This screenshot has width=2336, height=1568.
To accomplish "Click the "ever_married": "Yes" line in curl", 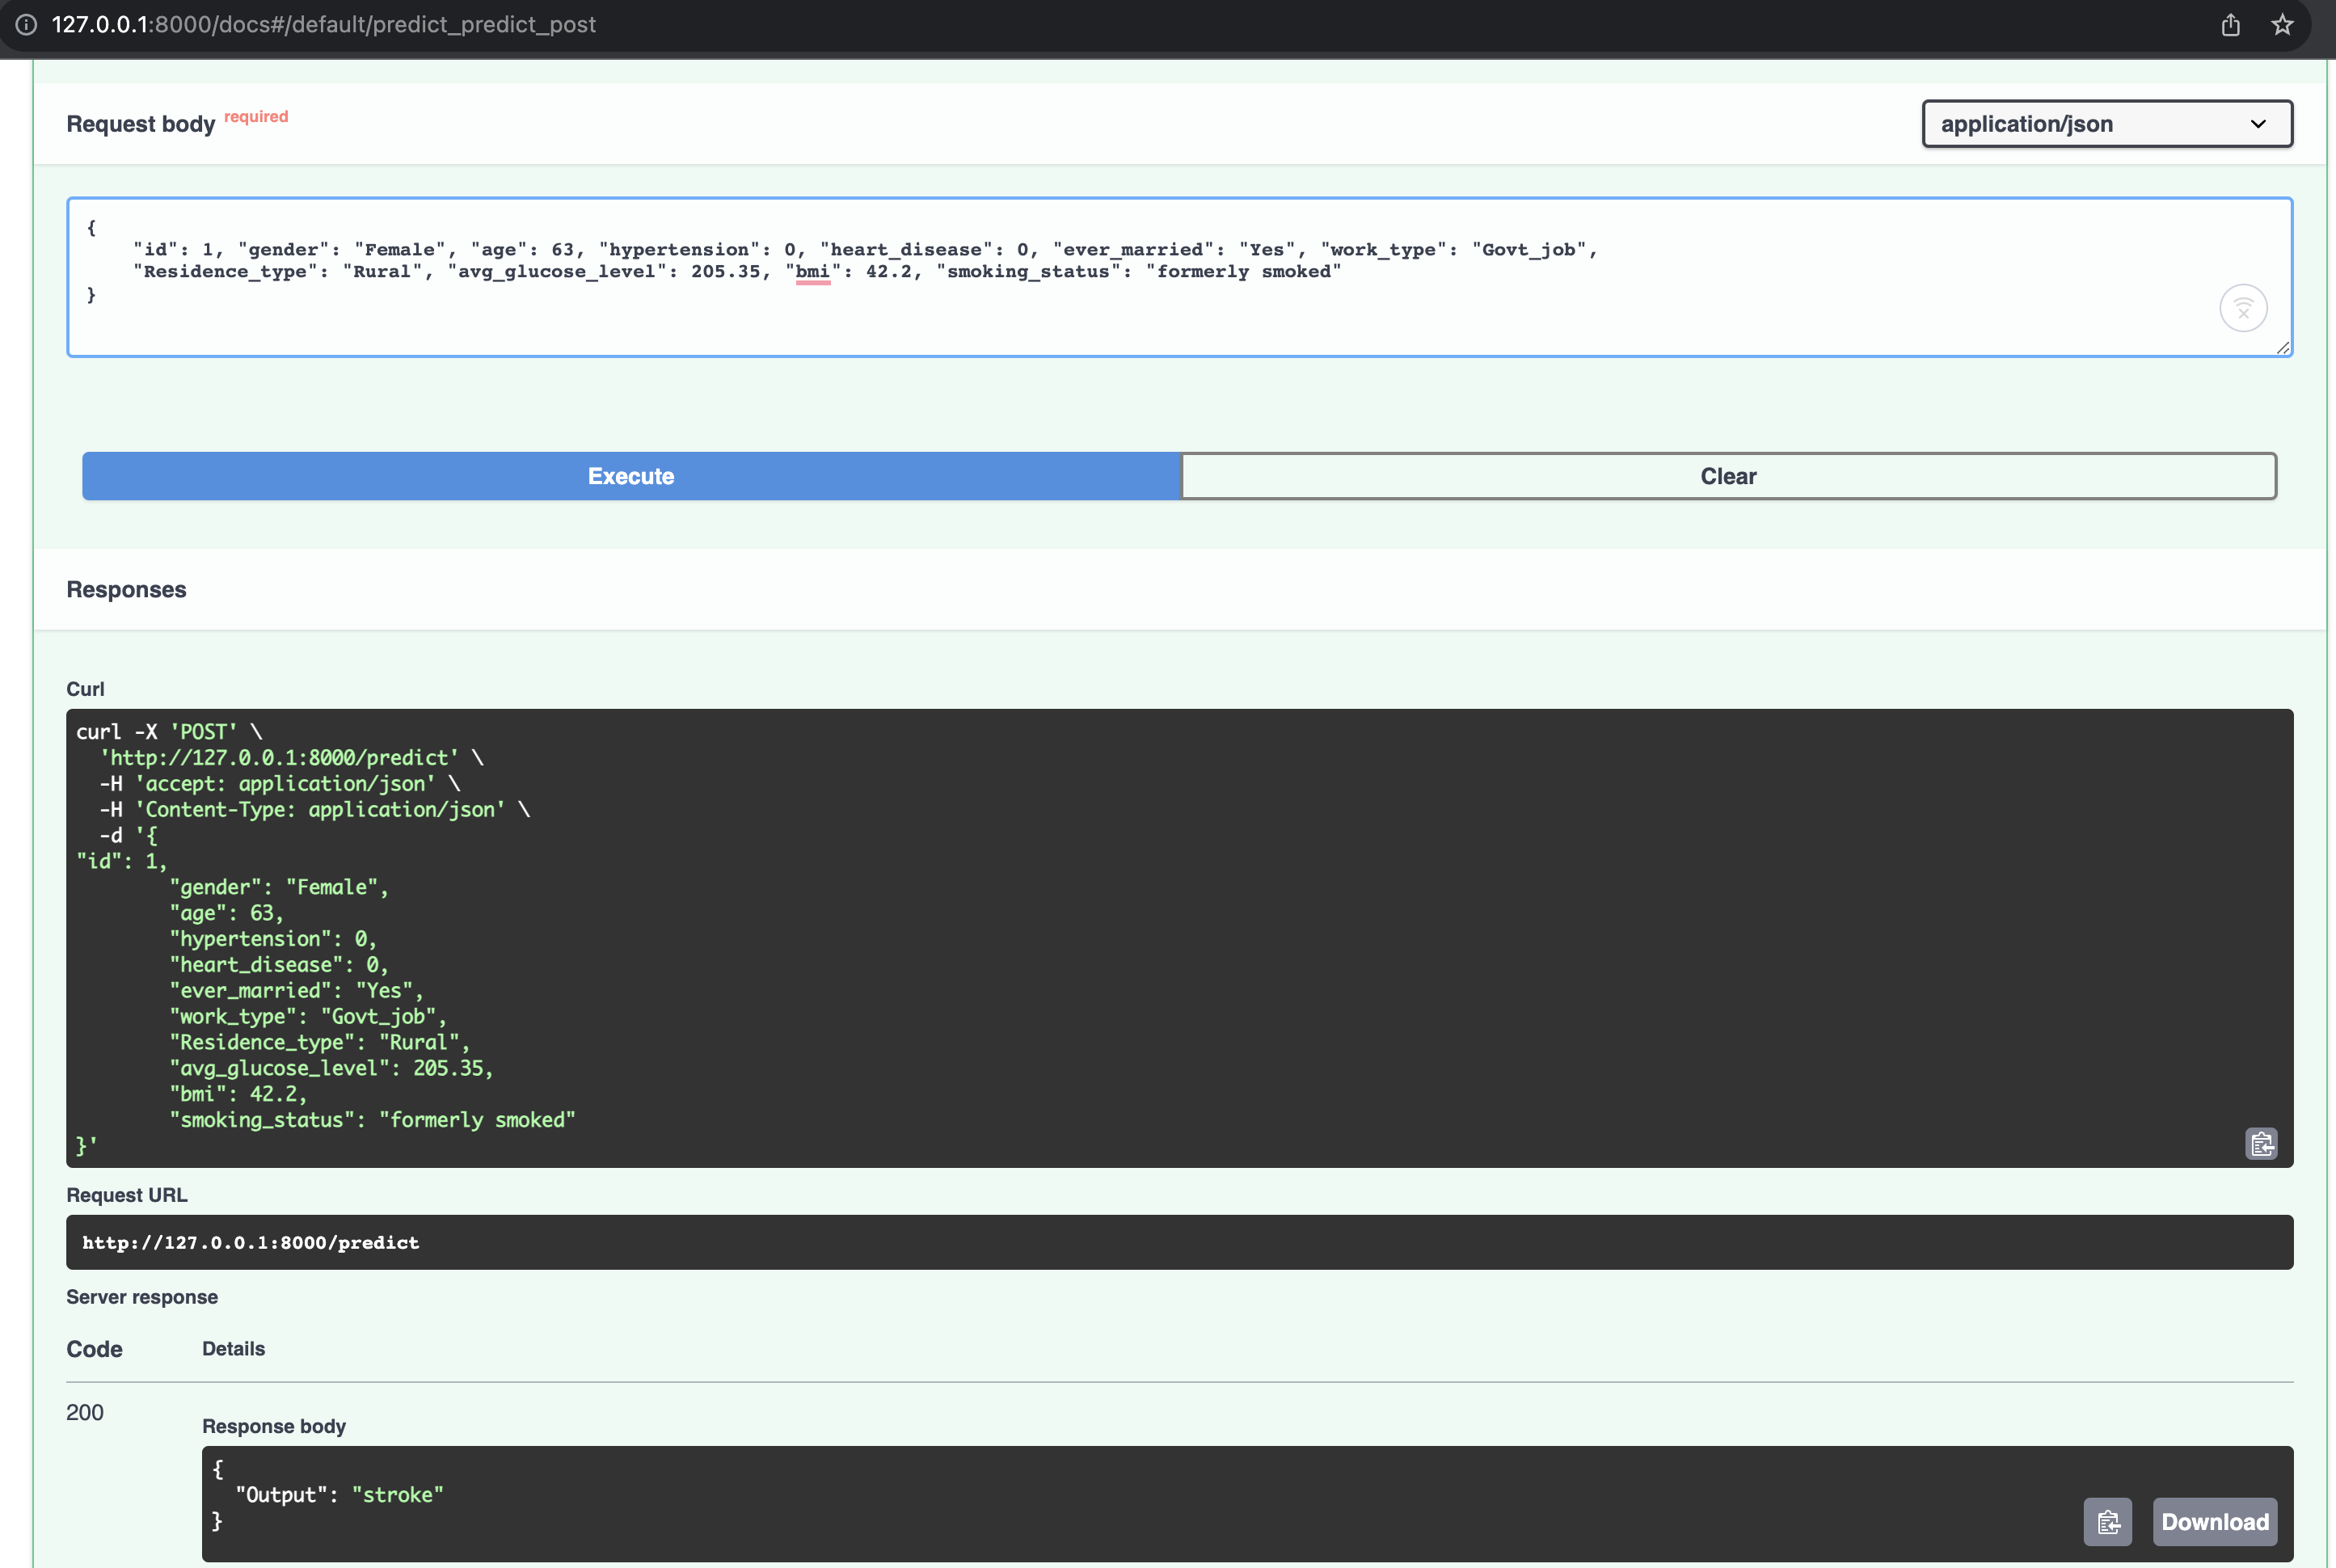I will (x=296, y=991).
